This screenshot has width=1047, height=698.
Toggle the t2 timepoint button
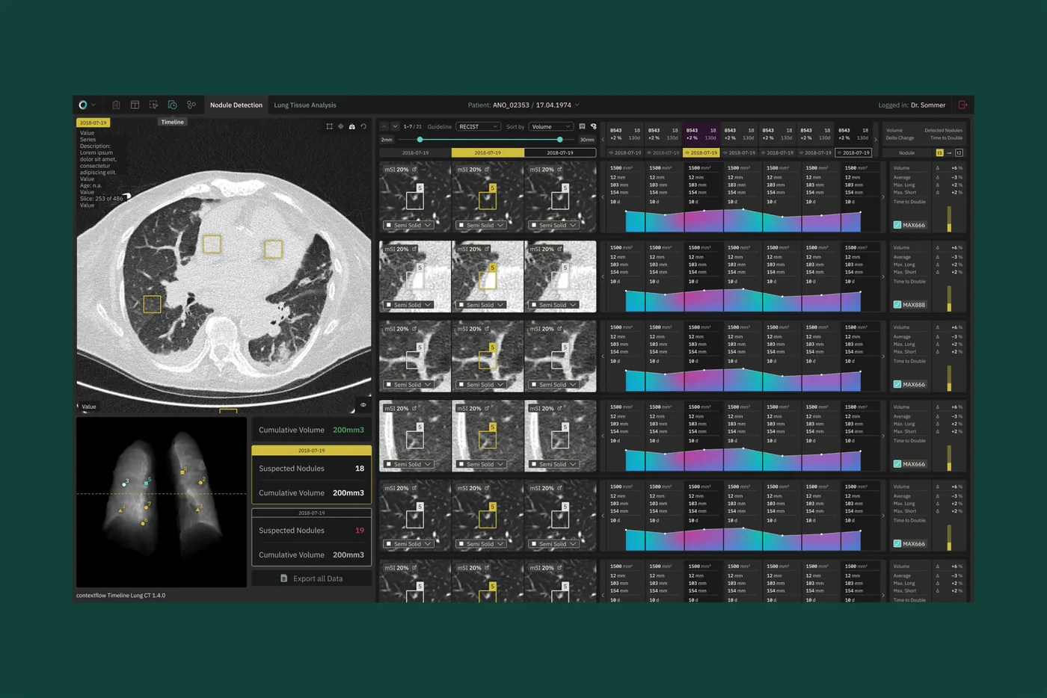coord(959,152)
